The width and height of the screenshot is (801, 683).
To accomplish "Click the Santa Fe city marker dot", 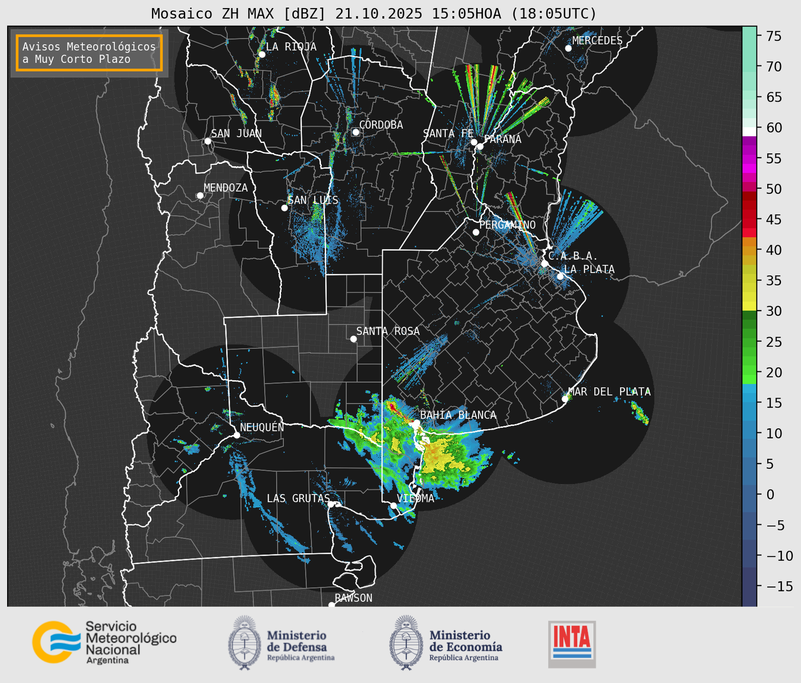I will (x=474, y=142).
